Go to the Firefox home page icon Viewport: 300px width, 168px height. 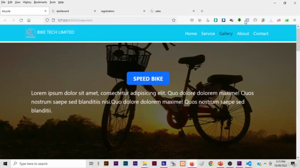(29, 20)
